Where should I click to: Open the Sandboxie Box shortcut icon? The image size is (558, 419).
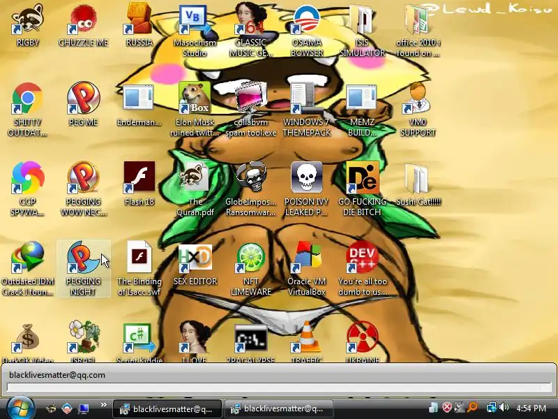[195, 98]
